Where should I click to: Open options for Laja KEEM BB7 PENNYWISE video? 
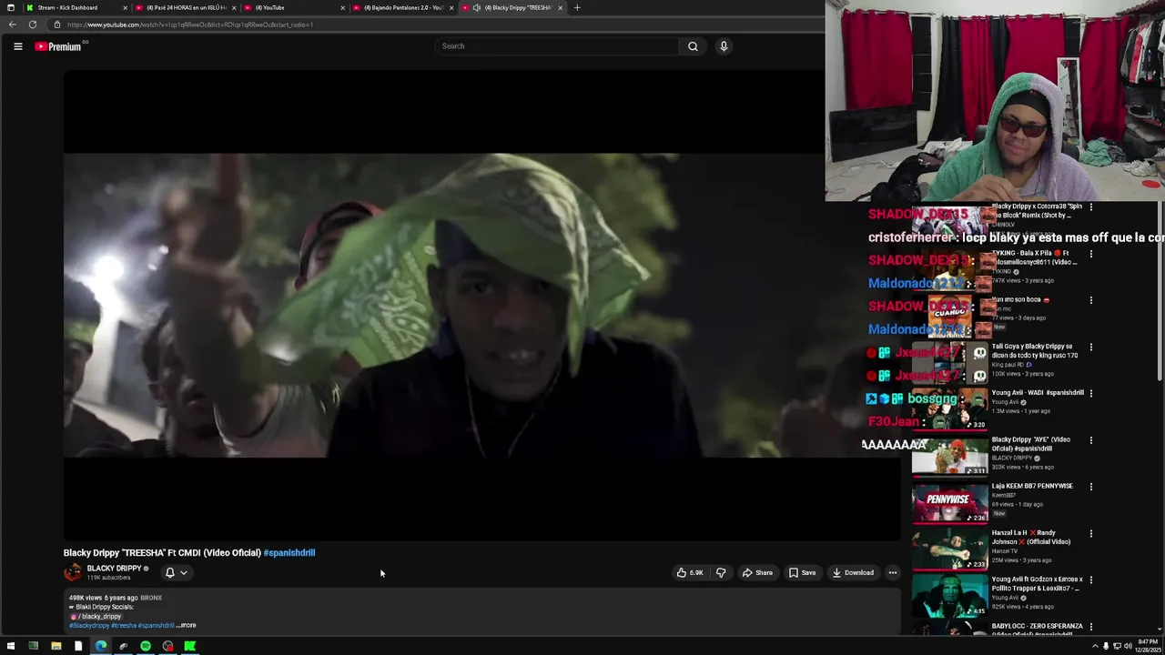click(x=1091, y=487)
